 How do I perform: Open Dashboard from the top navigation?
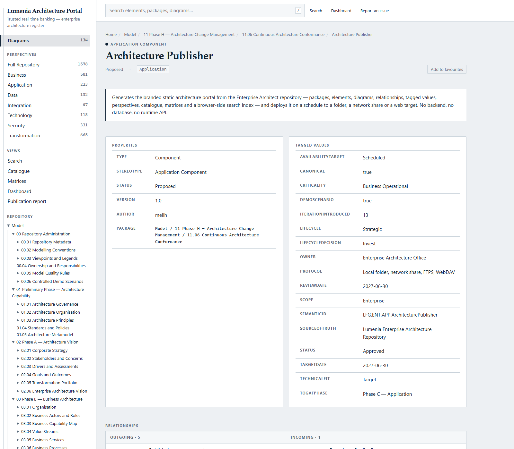[341, 11]
